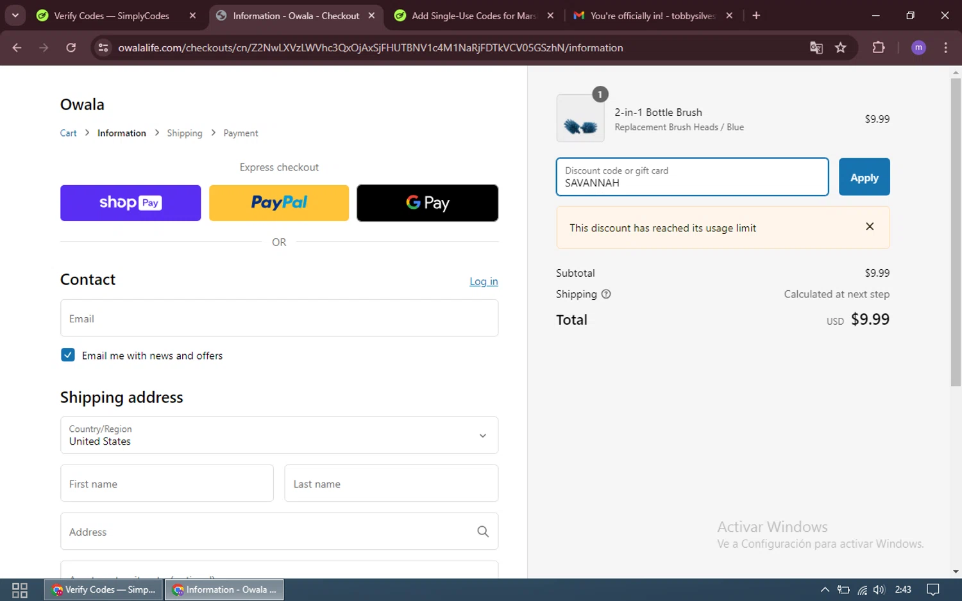Go back with the browser back arrow
Screen dimensions: 962x601
(x=17, y=47)
